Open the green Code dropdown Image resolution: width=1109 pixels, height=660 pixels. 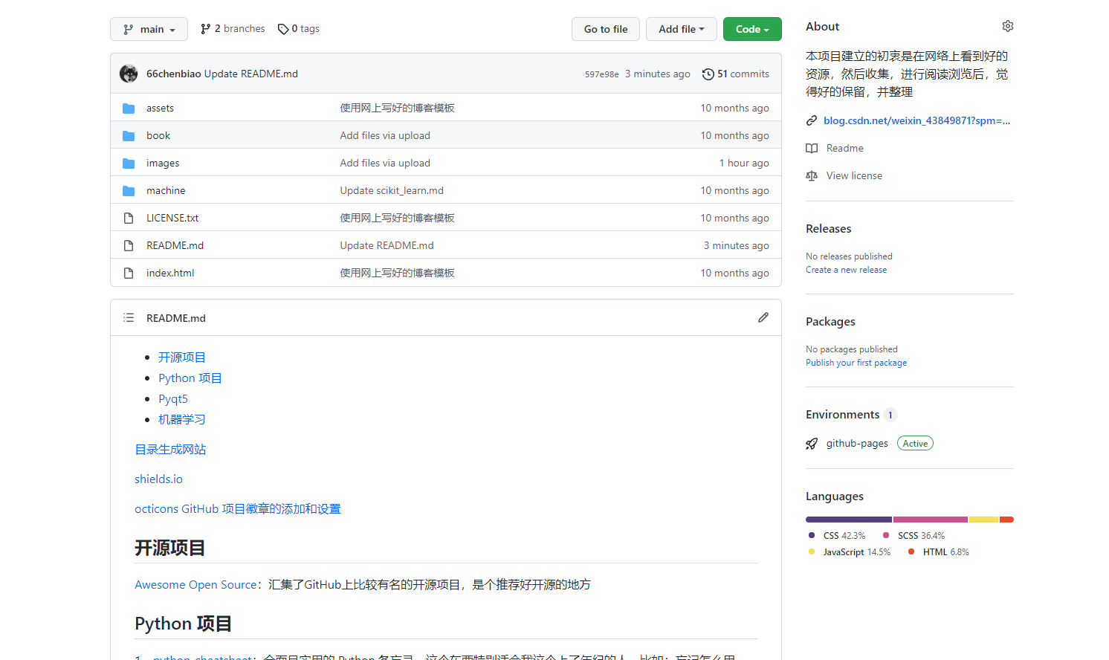pyautogui.click(x=751, y=29)
